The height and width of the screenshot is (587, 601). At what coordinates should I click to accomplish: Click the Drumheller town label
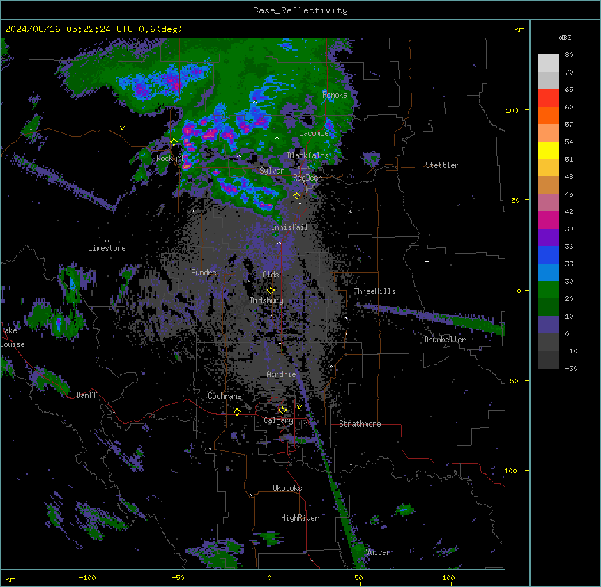pos(445,340)
